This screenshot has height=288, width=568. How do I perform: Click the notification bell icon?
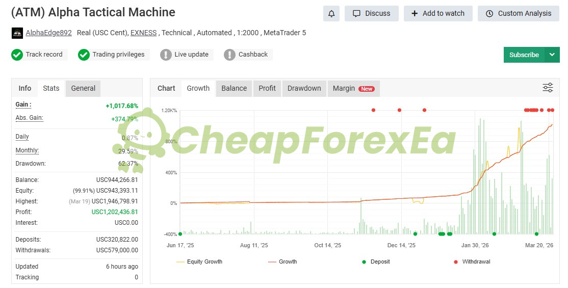point(331,13)
